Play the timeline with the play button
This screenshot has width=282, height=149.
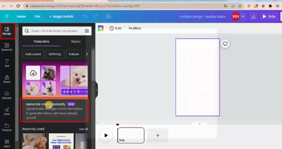pyautogui.click(x=106, y=135)
